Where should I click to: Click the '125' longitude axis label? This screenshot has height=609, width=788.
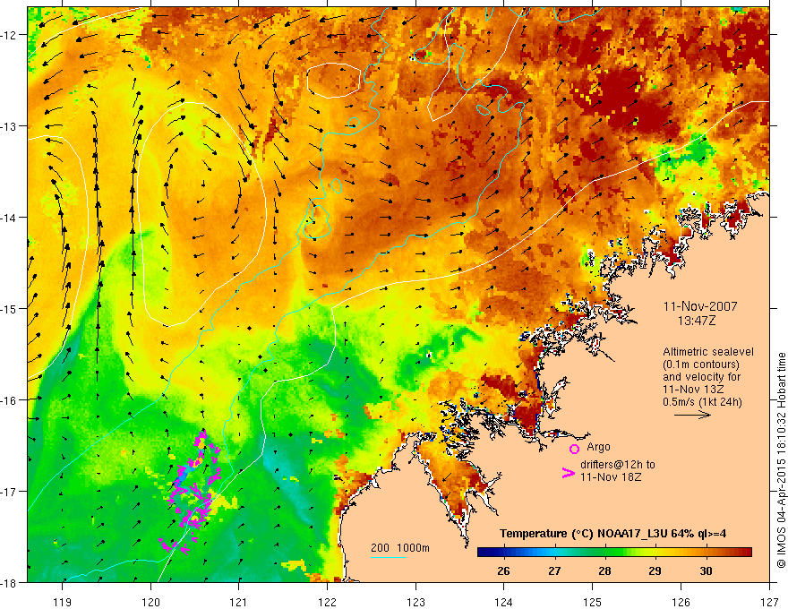pos(593,602)
